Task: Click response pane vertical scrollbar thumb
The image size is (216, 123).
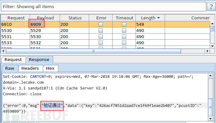Action: [x=210, y=107]
